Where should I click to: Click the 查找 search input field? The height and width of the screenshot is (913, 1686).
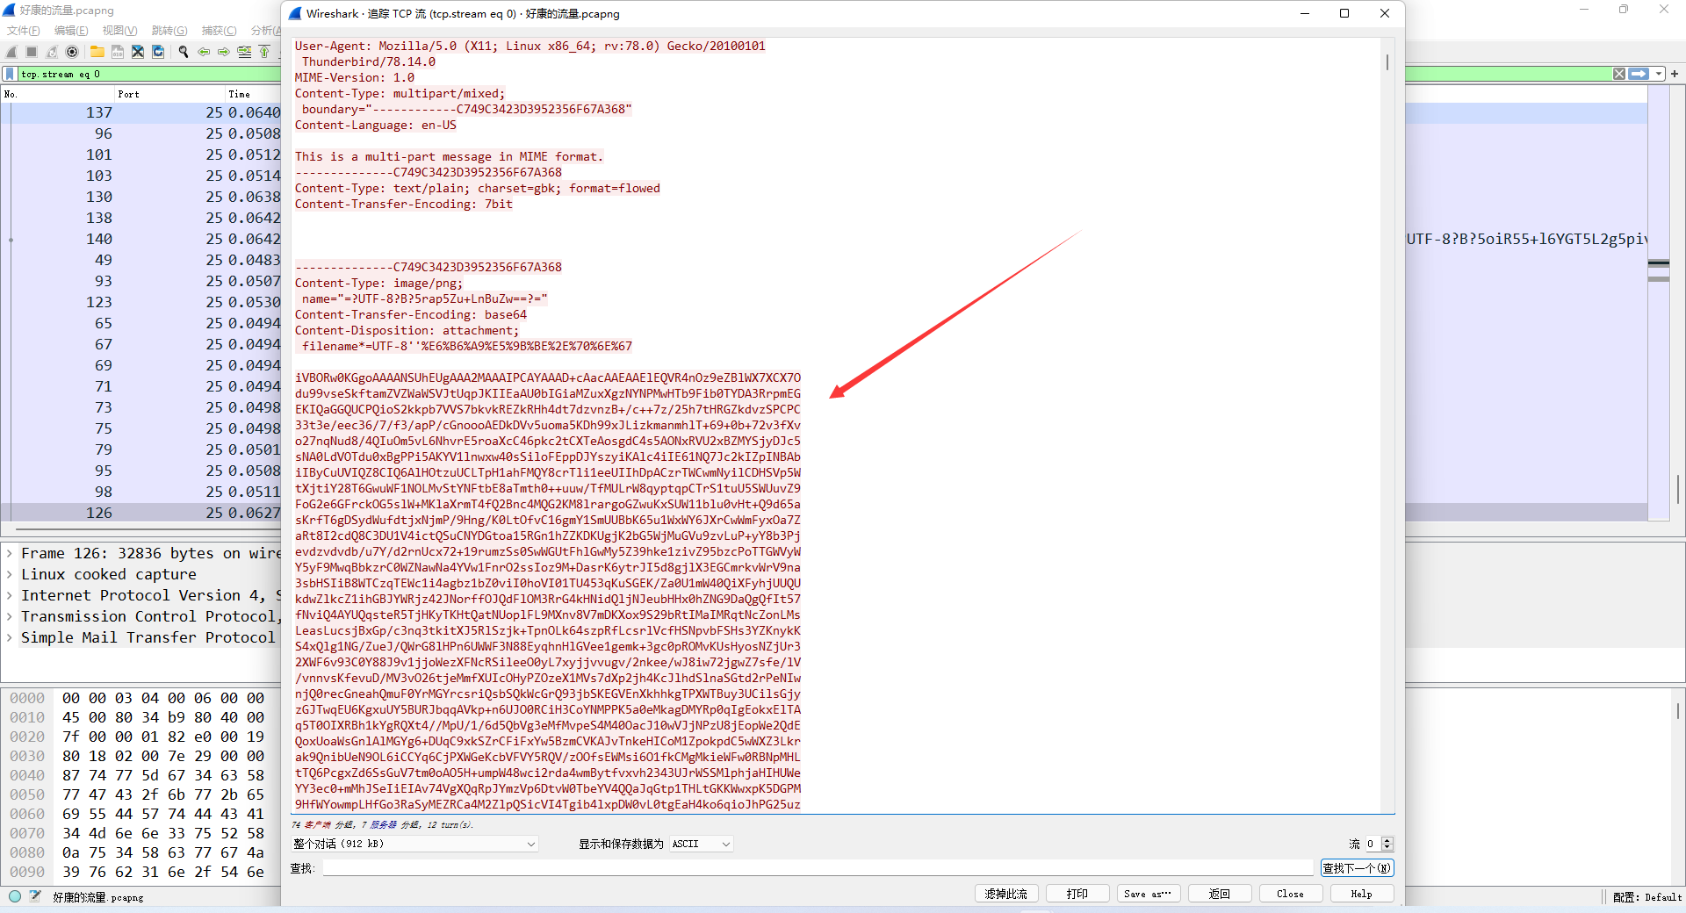click(x=818, y=868)
